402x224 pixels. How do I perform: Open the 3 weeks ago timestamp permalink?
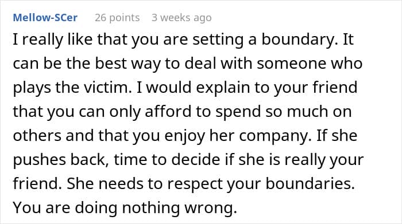coord(181,18)
